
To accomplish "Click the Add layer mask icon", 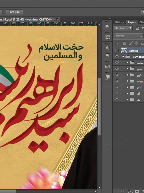I will (137, 191).
